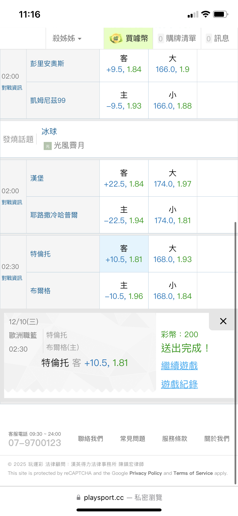Open 對戰資訊 for the 02:30 game
This screenshot has height=516, width=238.
click(x=12, y=278)
